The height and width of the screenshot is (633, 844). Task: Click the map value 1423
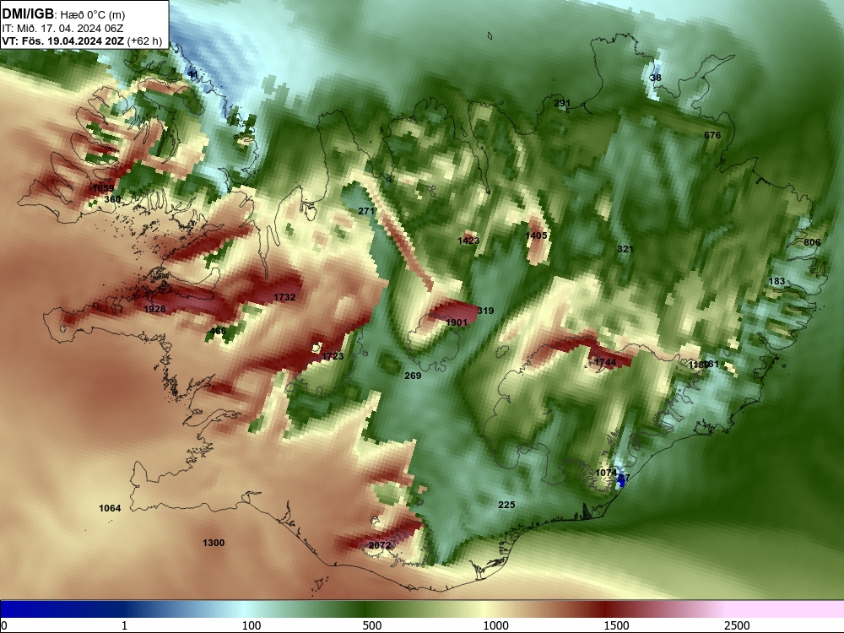tap(468, 241)
